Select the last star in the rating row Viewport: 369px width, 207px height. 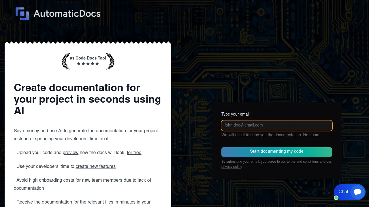[x=97, y=64]
